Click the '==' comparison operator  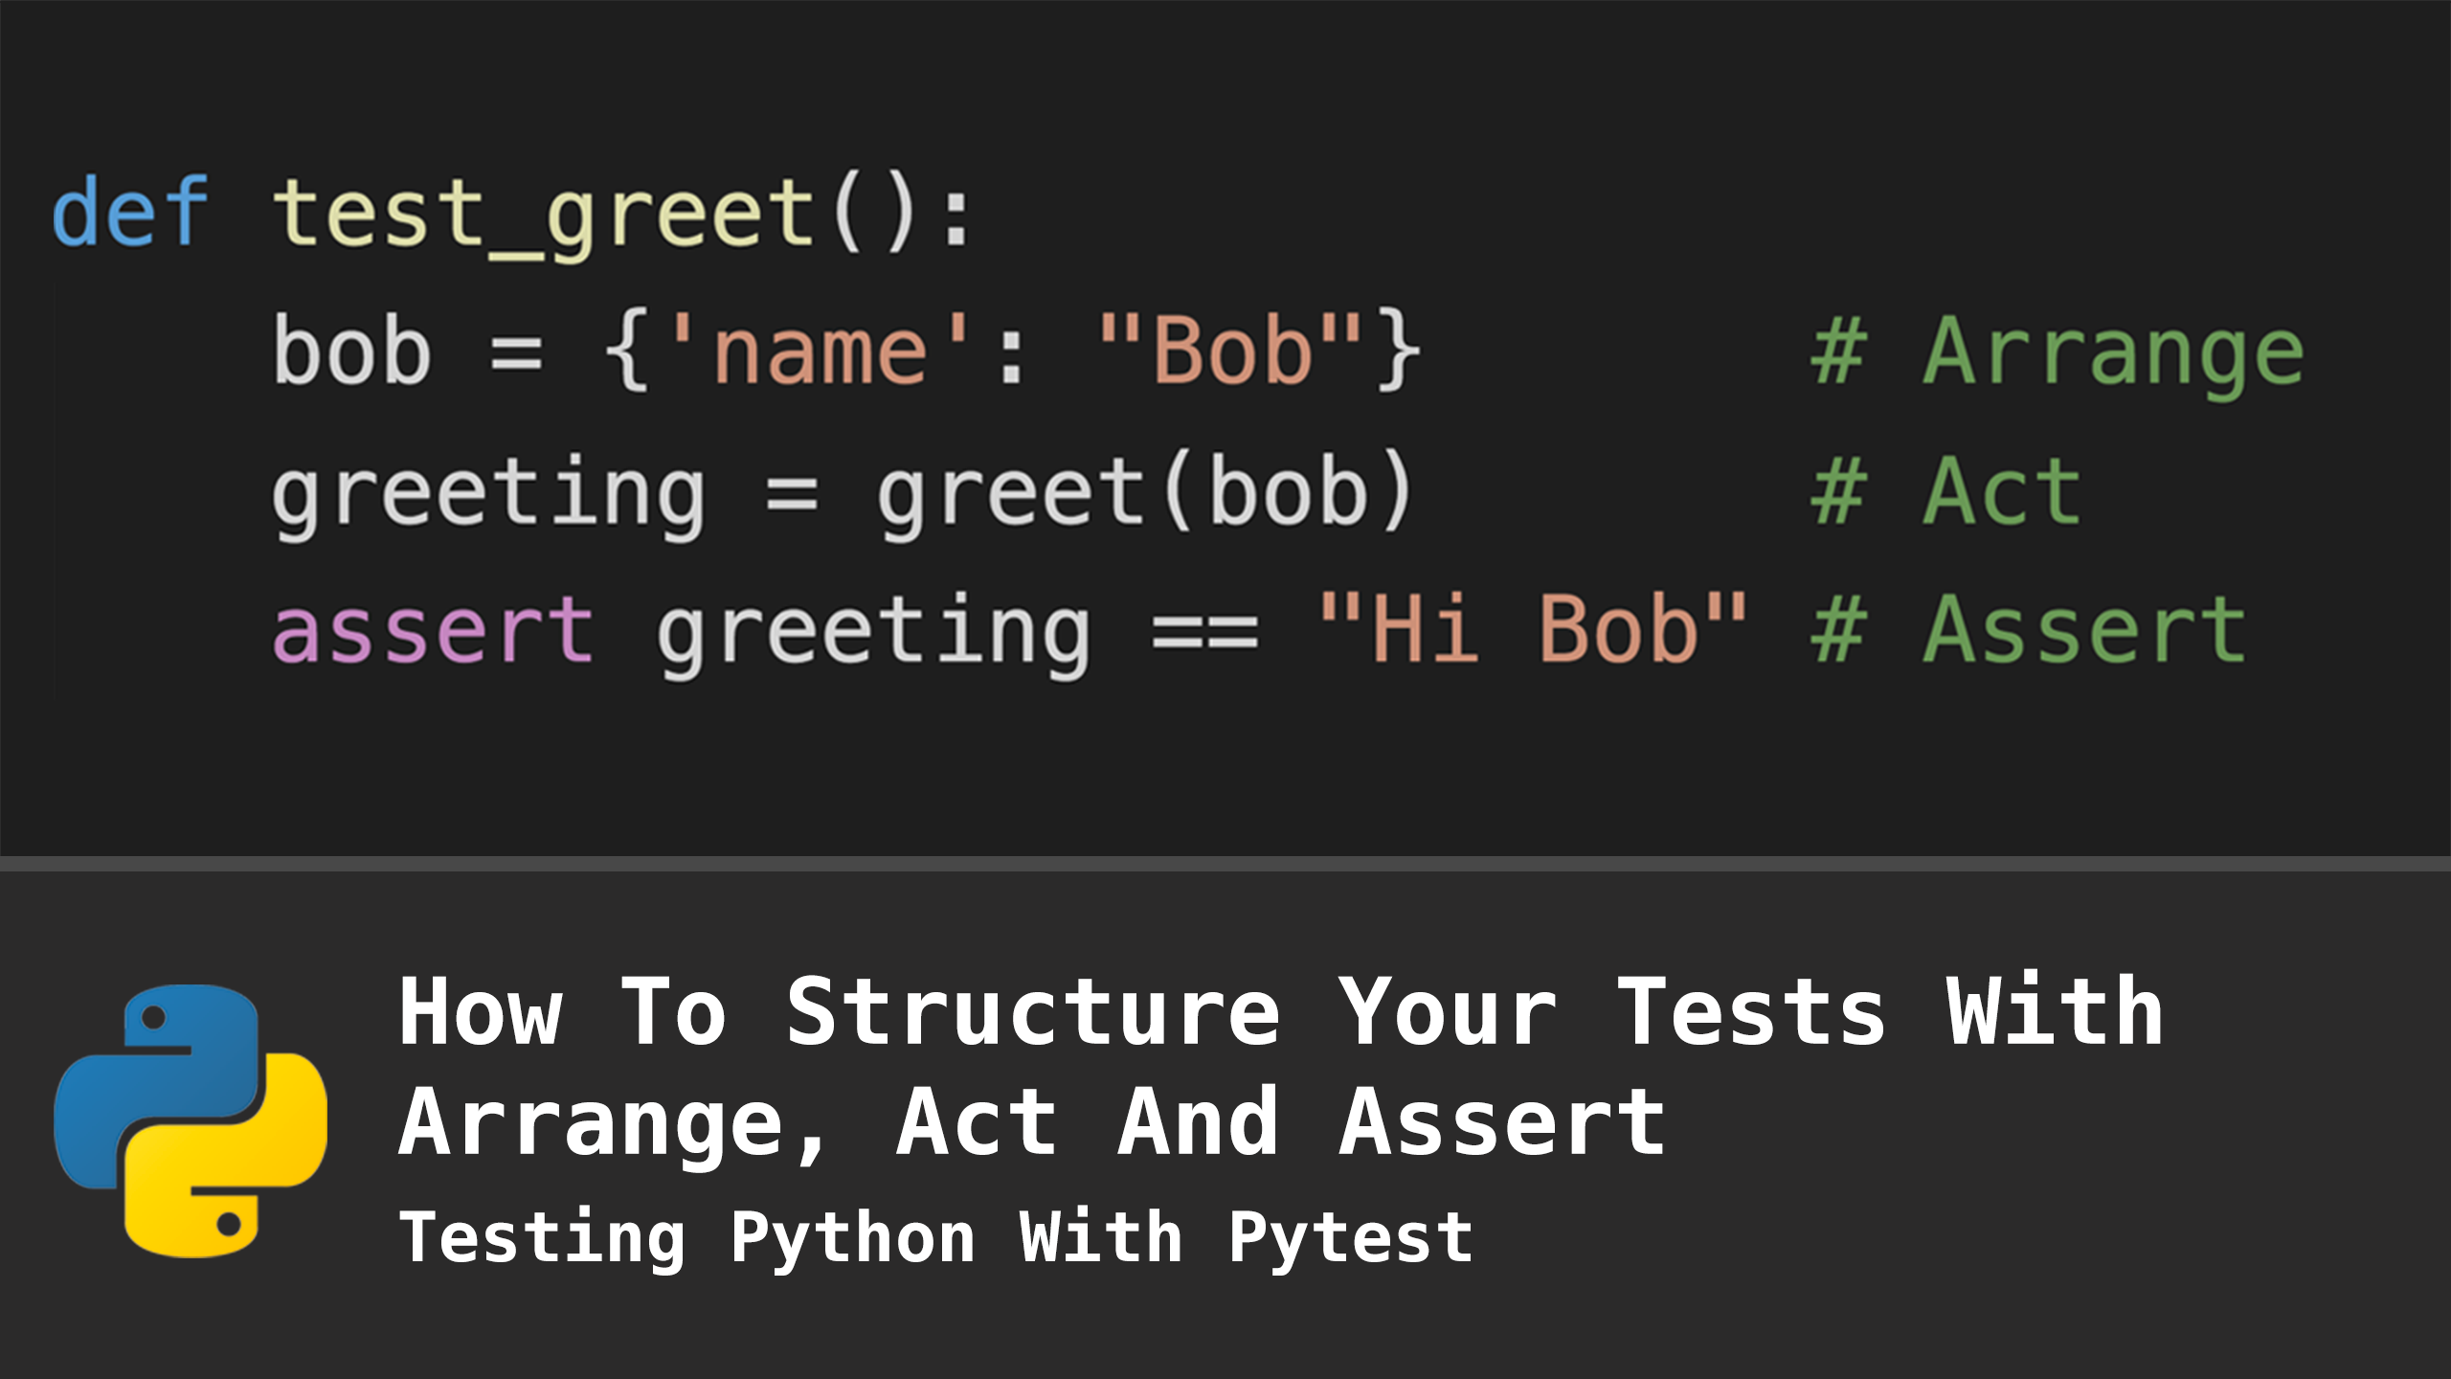1204,632
